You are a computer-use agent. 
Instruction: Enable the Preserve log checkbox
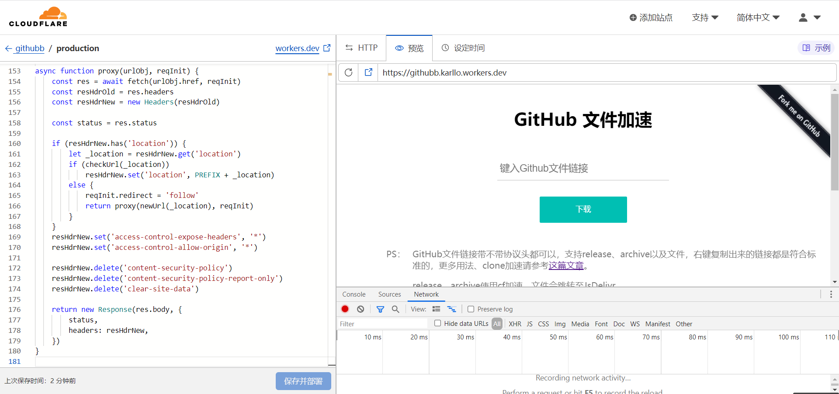coord(471,309)
